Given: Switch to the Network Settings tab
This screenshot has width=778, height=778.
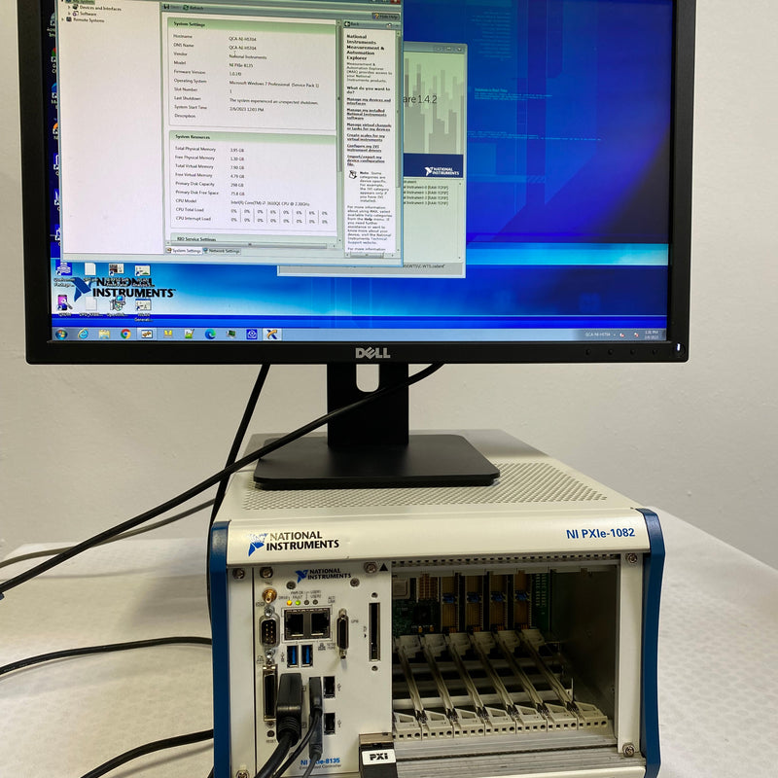Looking at the screenshot, I should [x=222, y=249].
